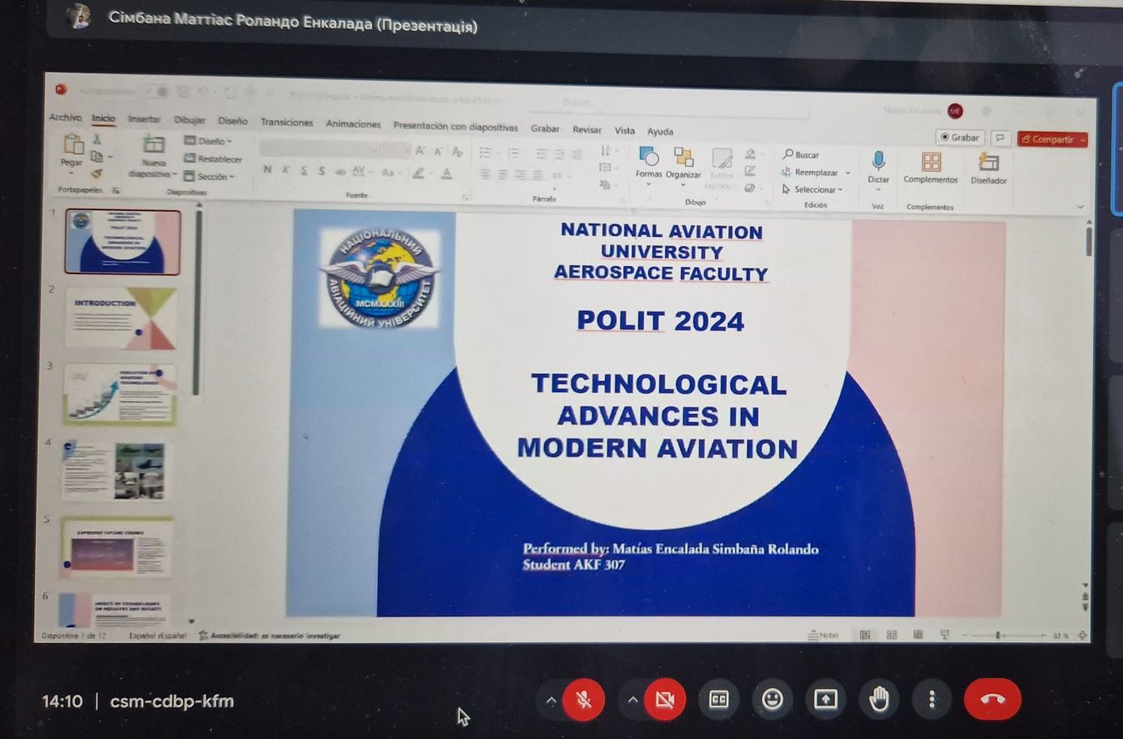The width and height of the screenshot is (1123, 739).
Task: Select the INTRODUCTION slide thumbnail
Action: pos(122,319)
